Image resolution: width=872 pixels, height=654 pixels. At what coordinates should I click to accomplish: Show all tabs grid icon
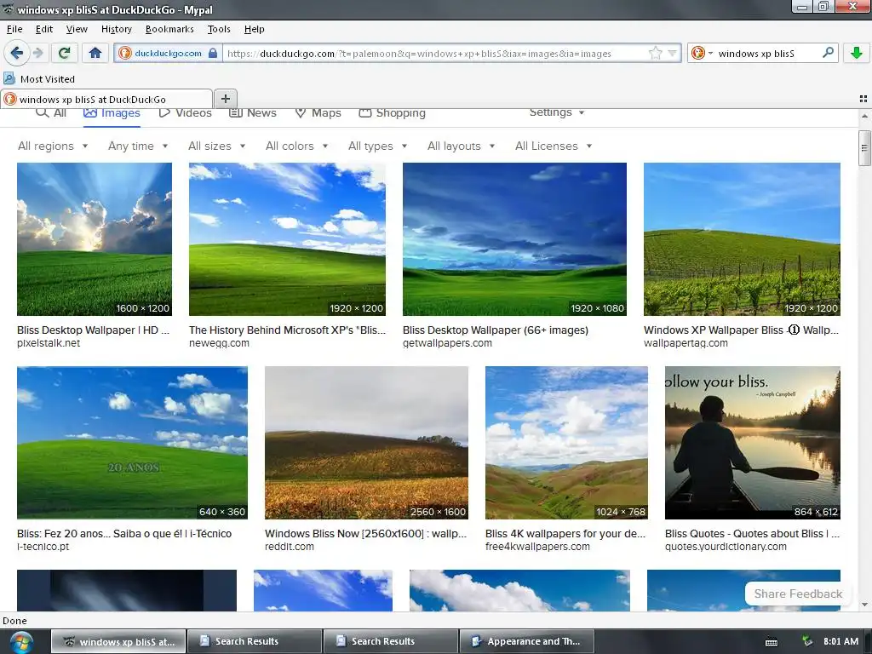(863, 99)
